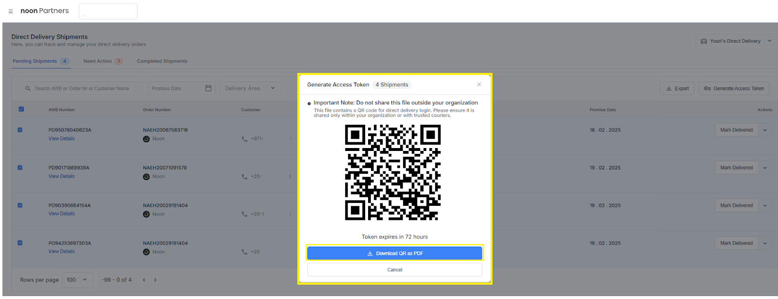This screenshot has height=299, width=778.
Task: Click the QR code image
Action: point(393,172)
